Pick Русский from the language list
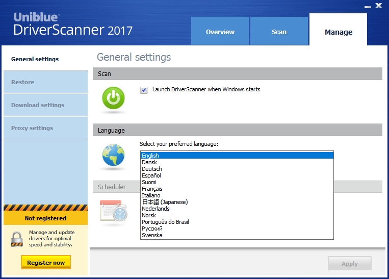This screenshot has height=279, width=389. point(237,229)
